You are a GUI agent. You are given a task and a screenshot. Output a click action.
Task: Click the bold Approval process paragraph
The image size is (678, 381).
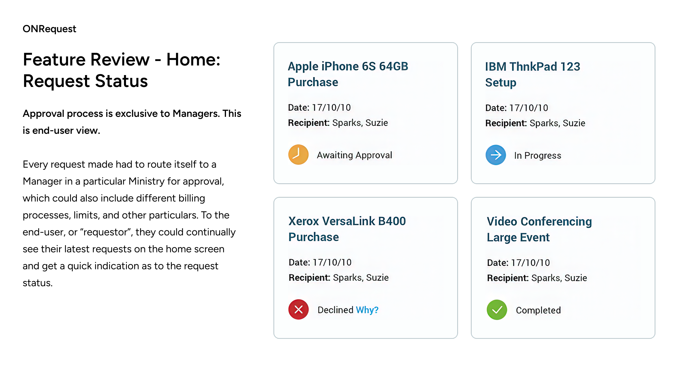point(132,122)
